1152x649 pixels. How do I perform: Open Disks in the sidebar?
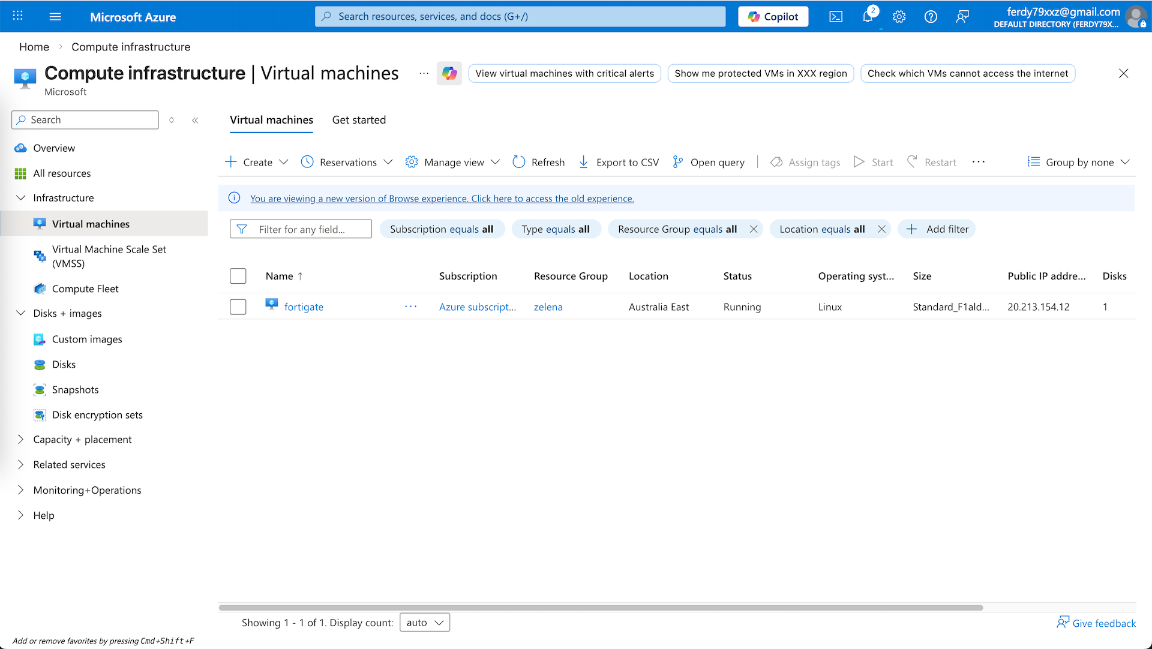click(64, 365)
